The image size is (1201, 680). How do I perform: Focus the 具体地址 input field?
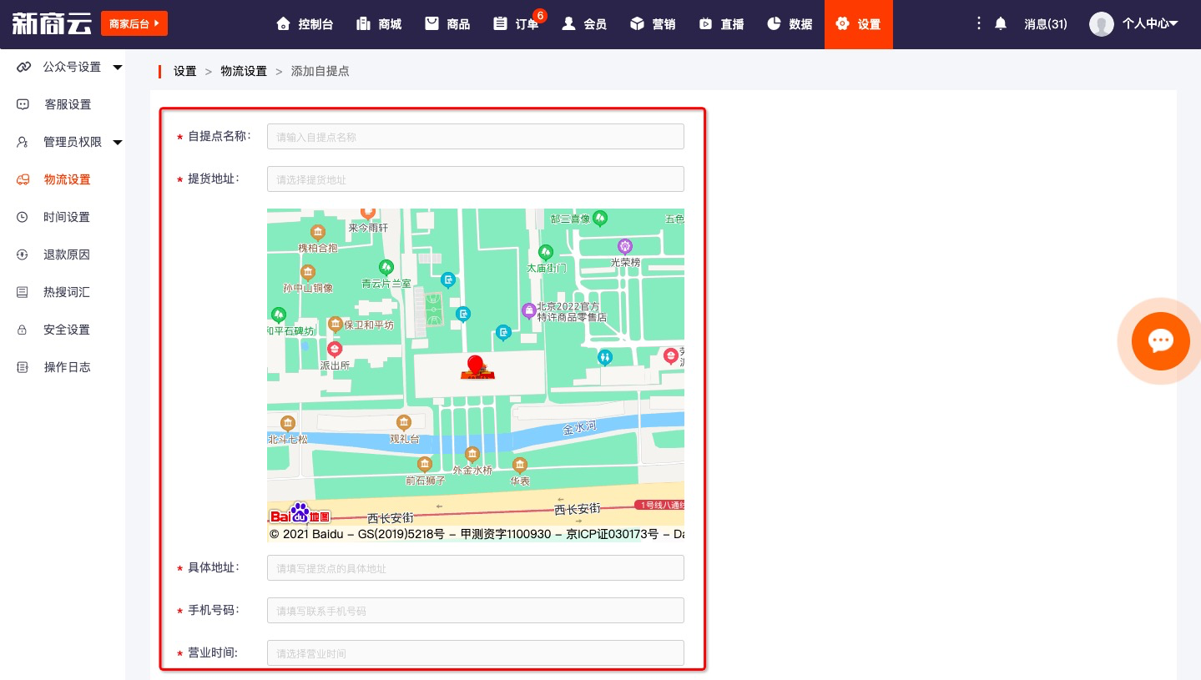(476, 568)
